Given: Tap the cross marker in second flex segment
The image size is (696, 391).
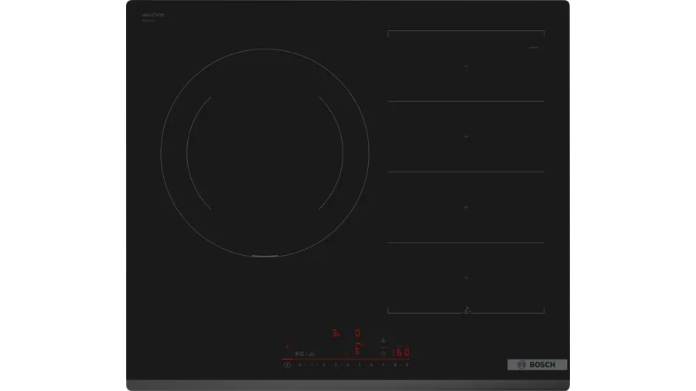Looking at the screenshot, I should (x=466, y=136).
